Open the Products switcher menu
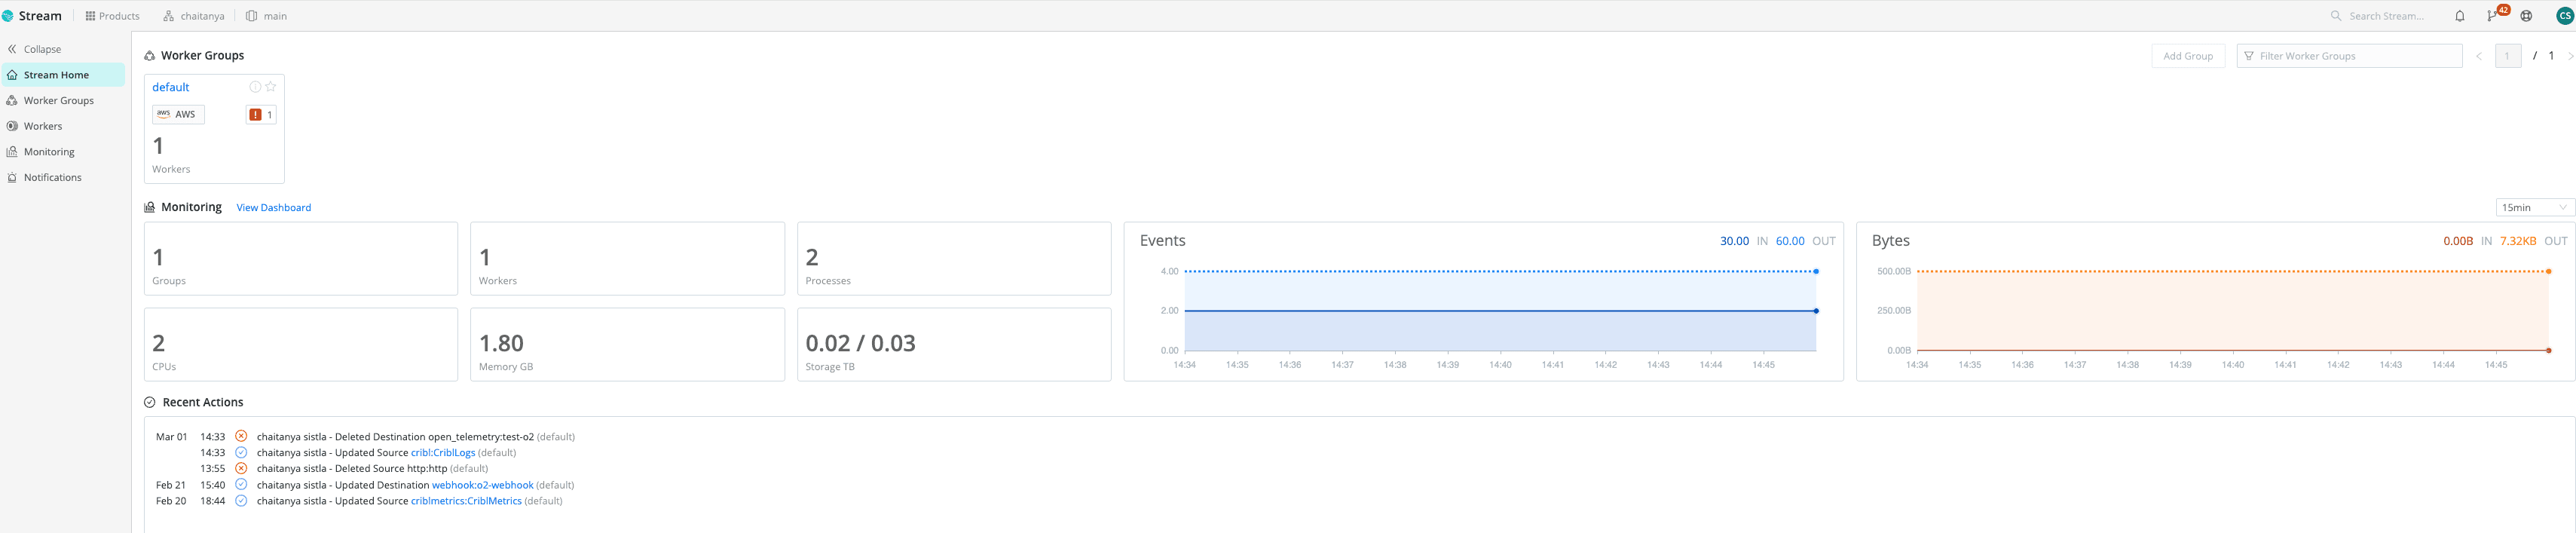Image resolution: width=2576 pixels, height=533 pixels. click(112, 16)
